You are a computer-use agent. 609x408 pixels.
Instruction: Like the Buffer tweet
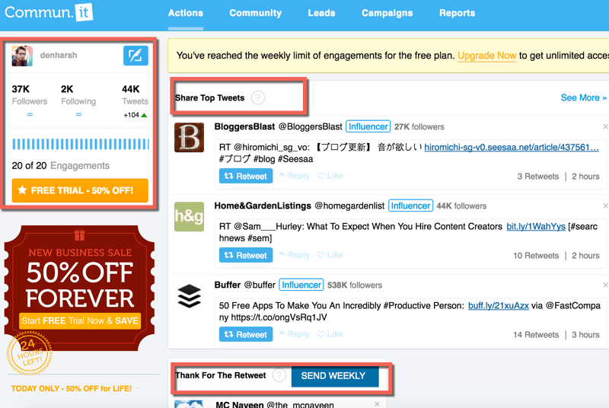point(330,334)
